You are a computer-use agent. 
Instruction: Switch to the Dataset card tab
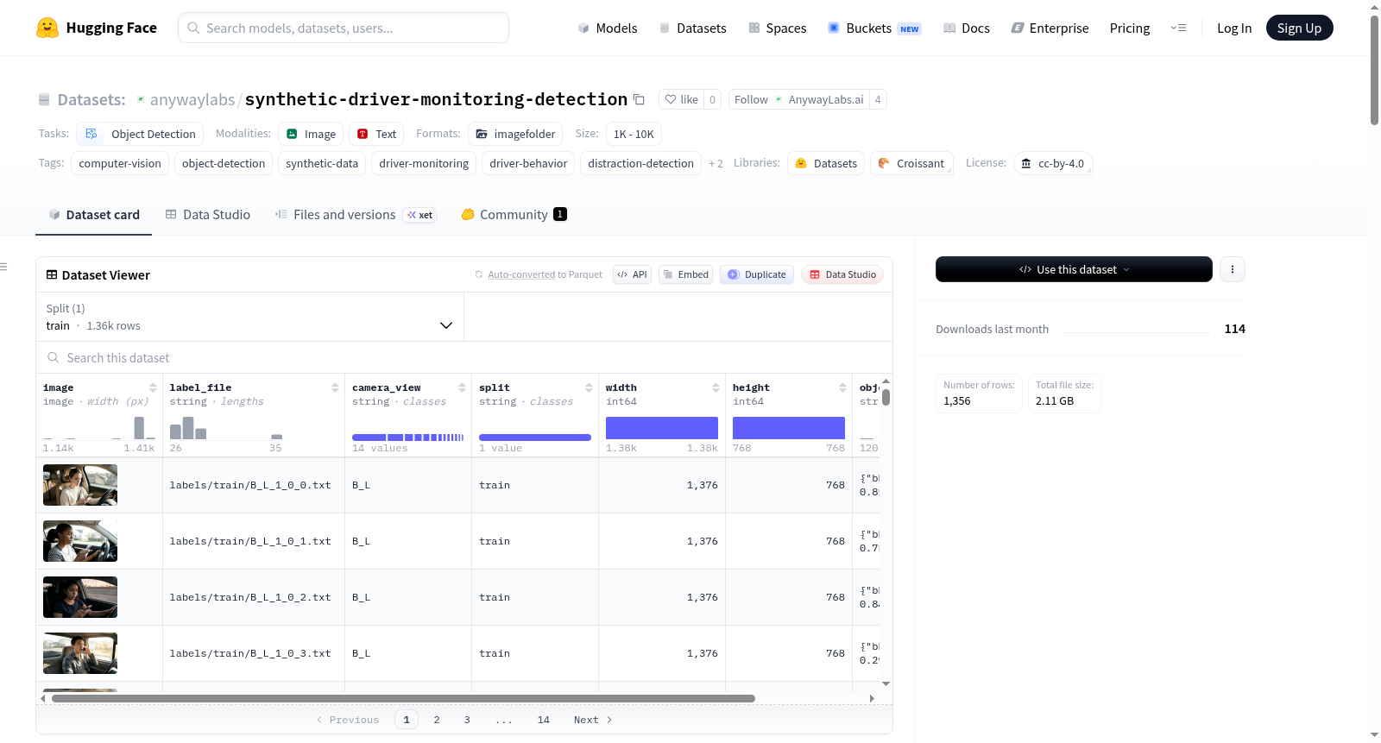coord(94,214)
